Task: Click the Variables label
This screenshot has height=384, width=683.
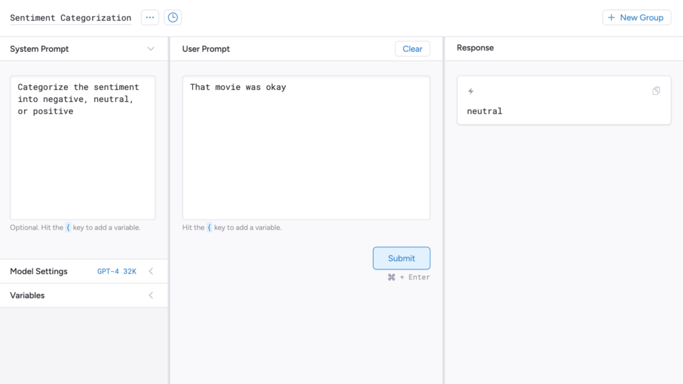Action: [x=27, y=295]
